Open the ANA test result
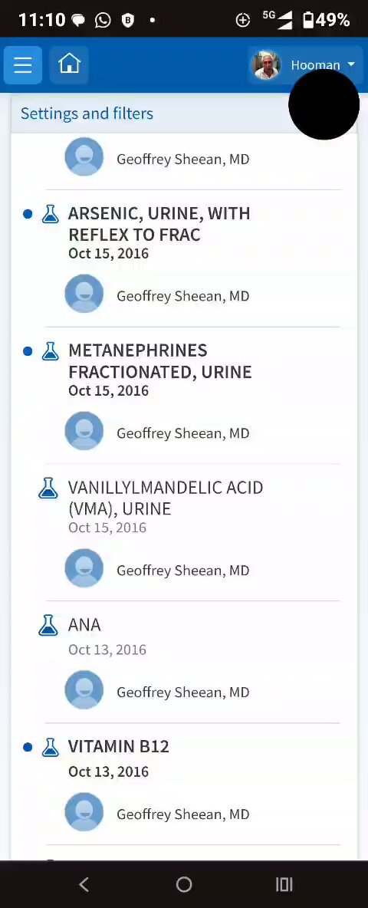Screen dimensions: 368x908 [x=84, y=625]
